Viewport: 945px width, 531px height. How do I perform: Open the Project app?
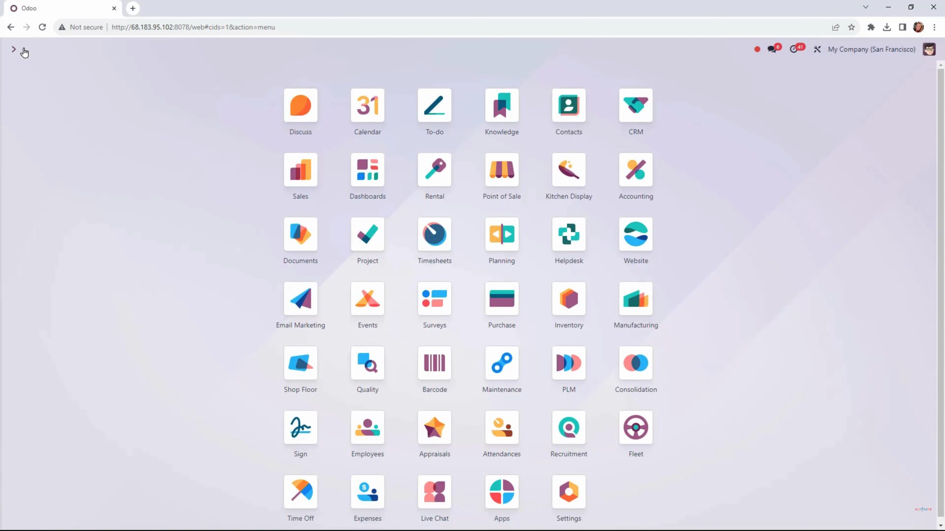tap(368, 234)
